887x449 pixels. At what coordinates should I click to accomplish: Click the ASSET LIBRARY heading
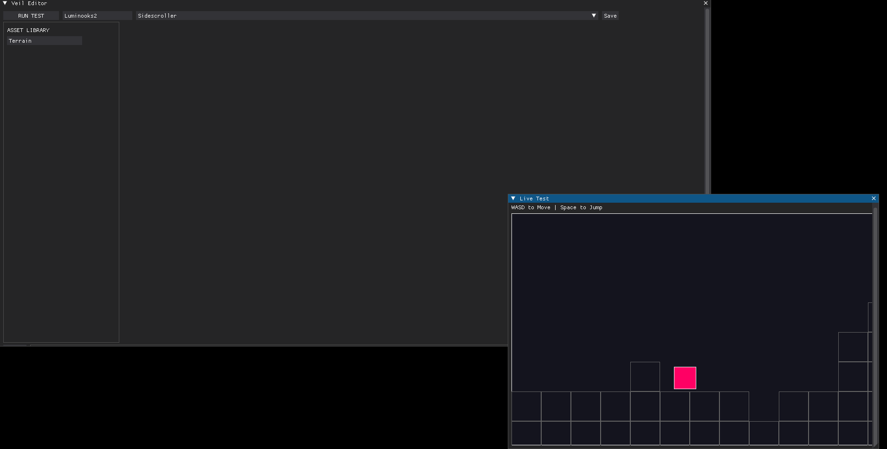pyautogui.click(x=28, y=30)
